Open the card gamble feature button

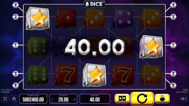[x=122, y=99]
